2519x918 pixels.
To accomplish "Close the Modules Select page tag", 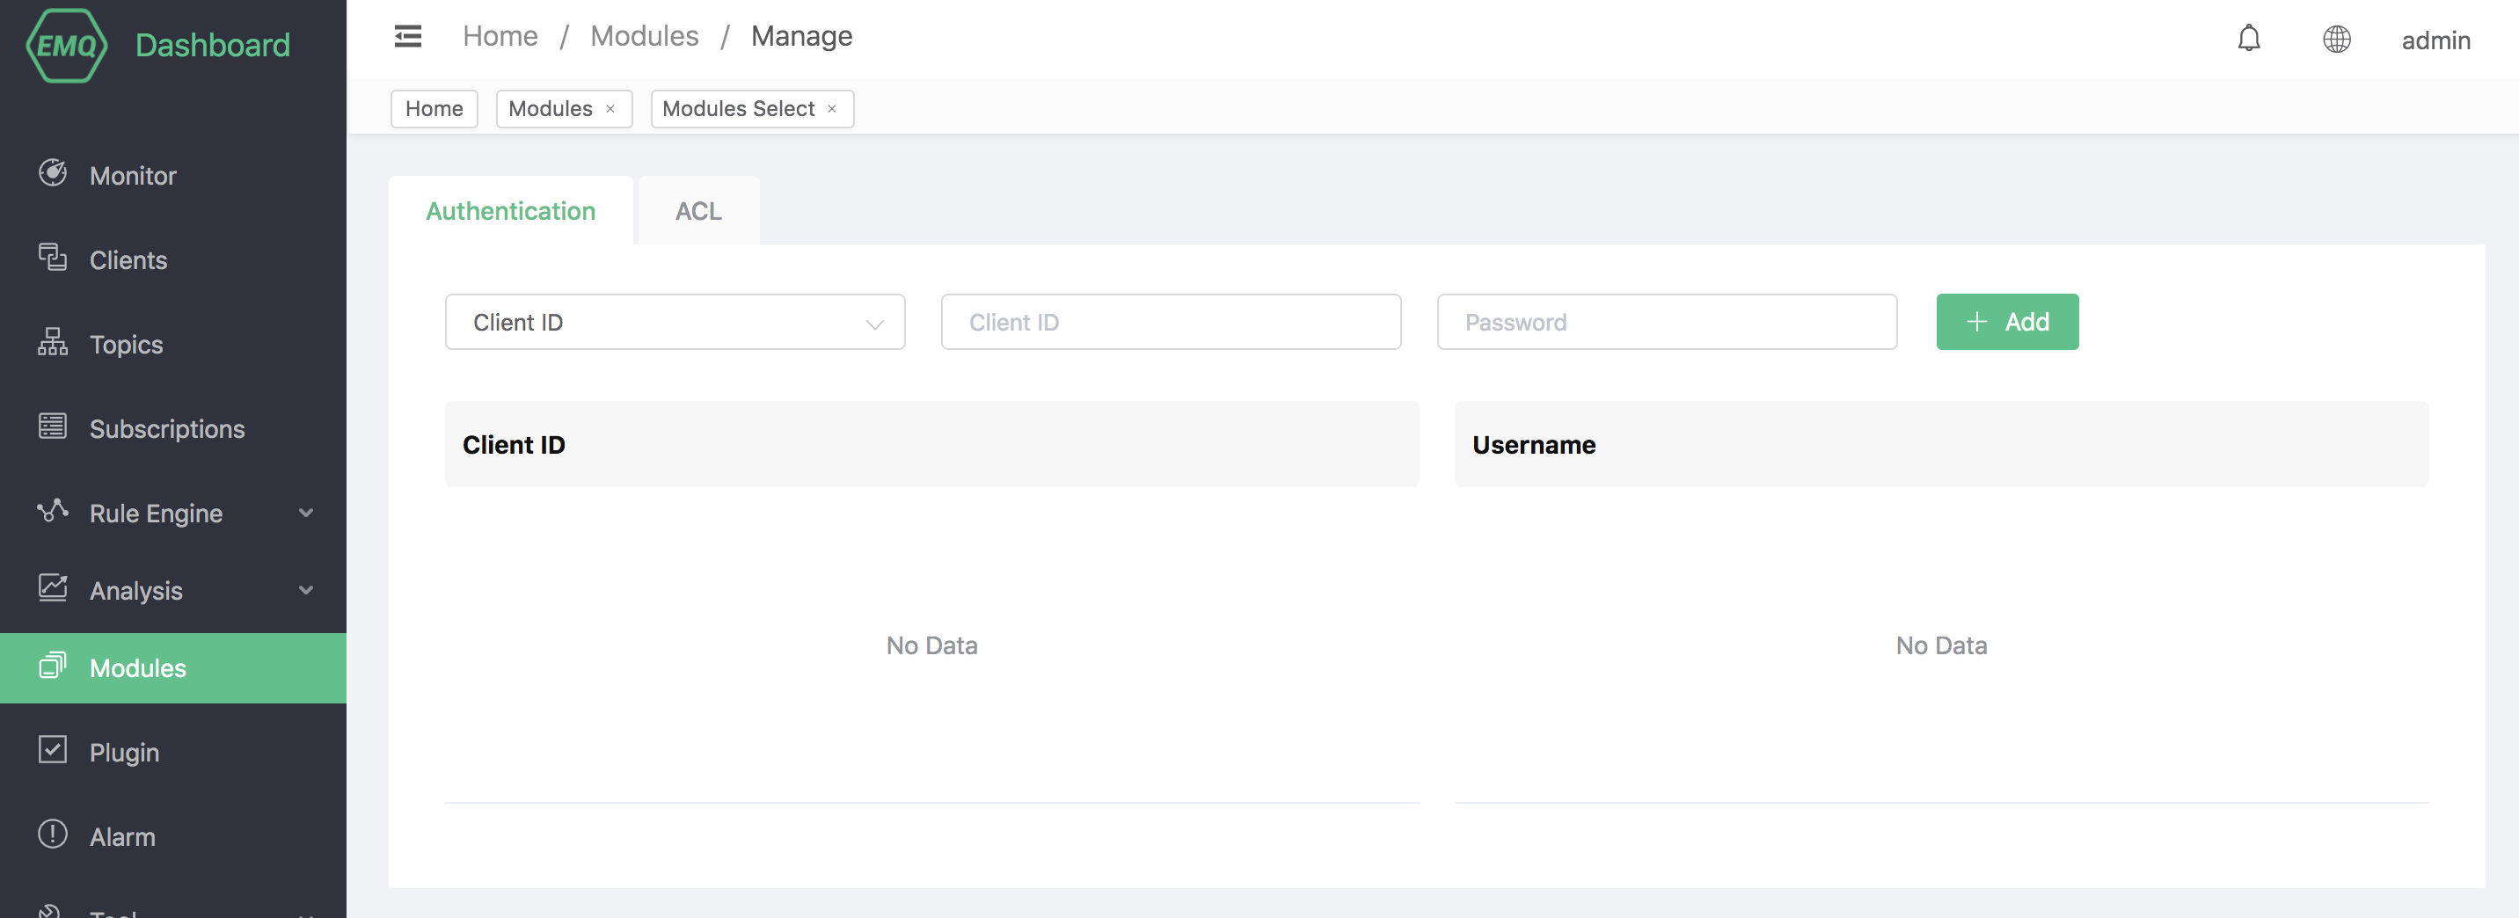I will click(x=832, y=108).
